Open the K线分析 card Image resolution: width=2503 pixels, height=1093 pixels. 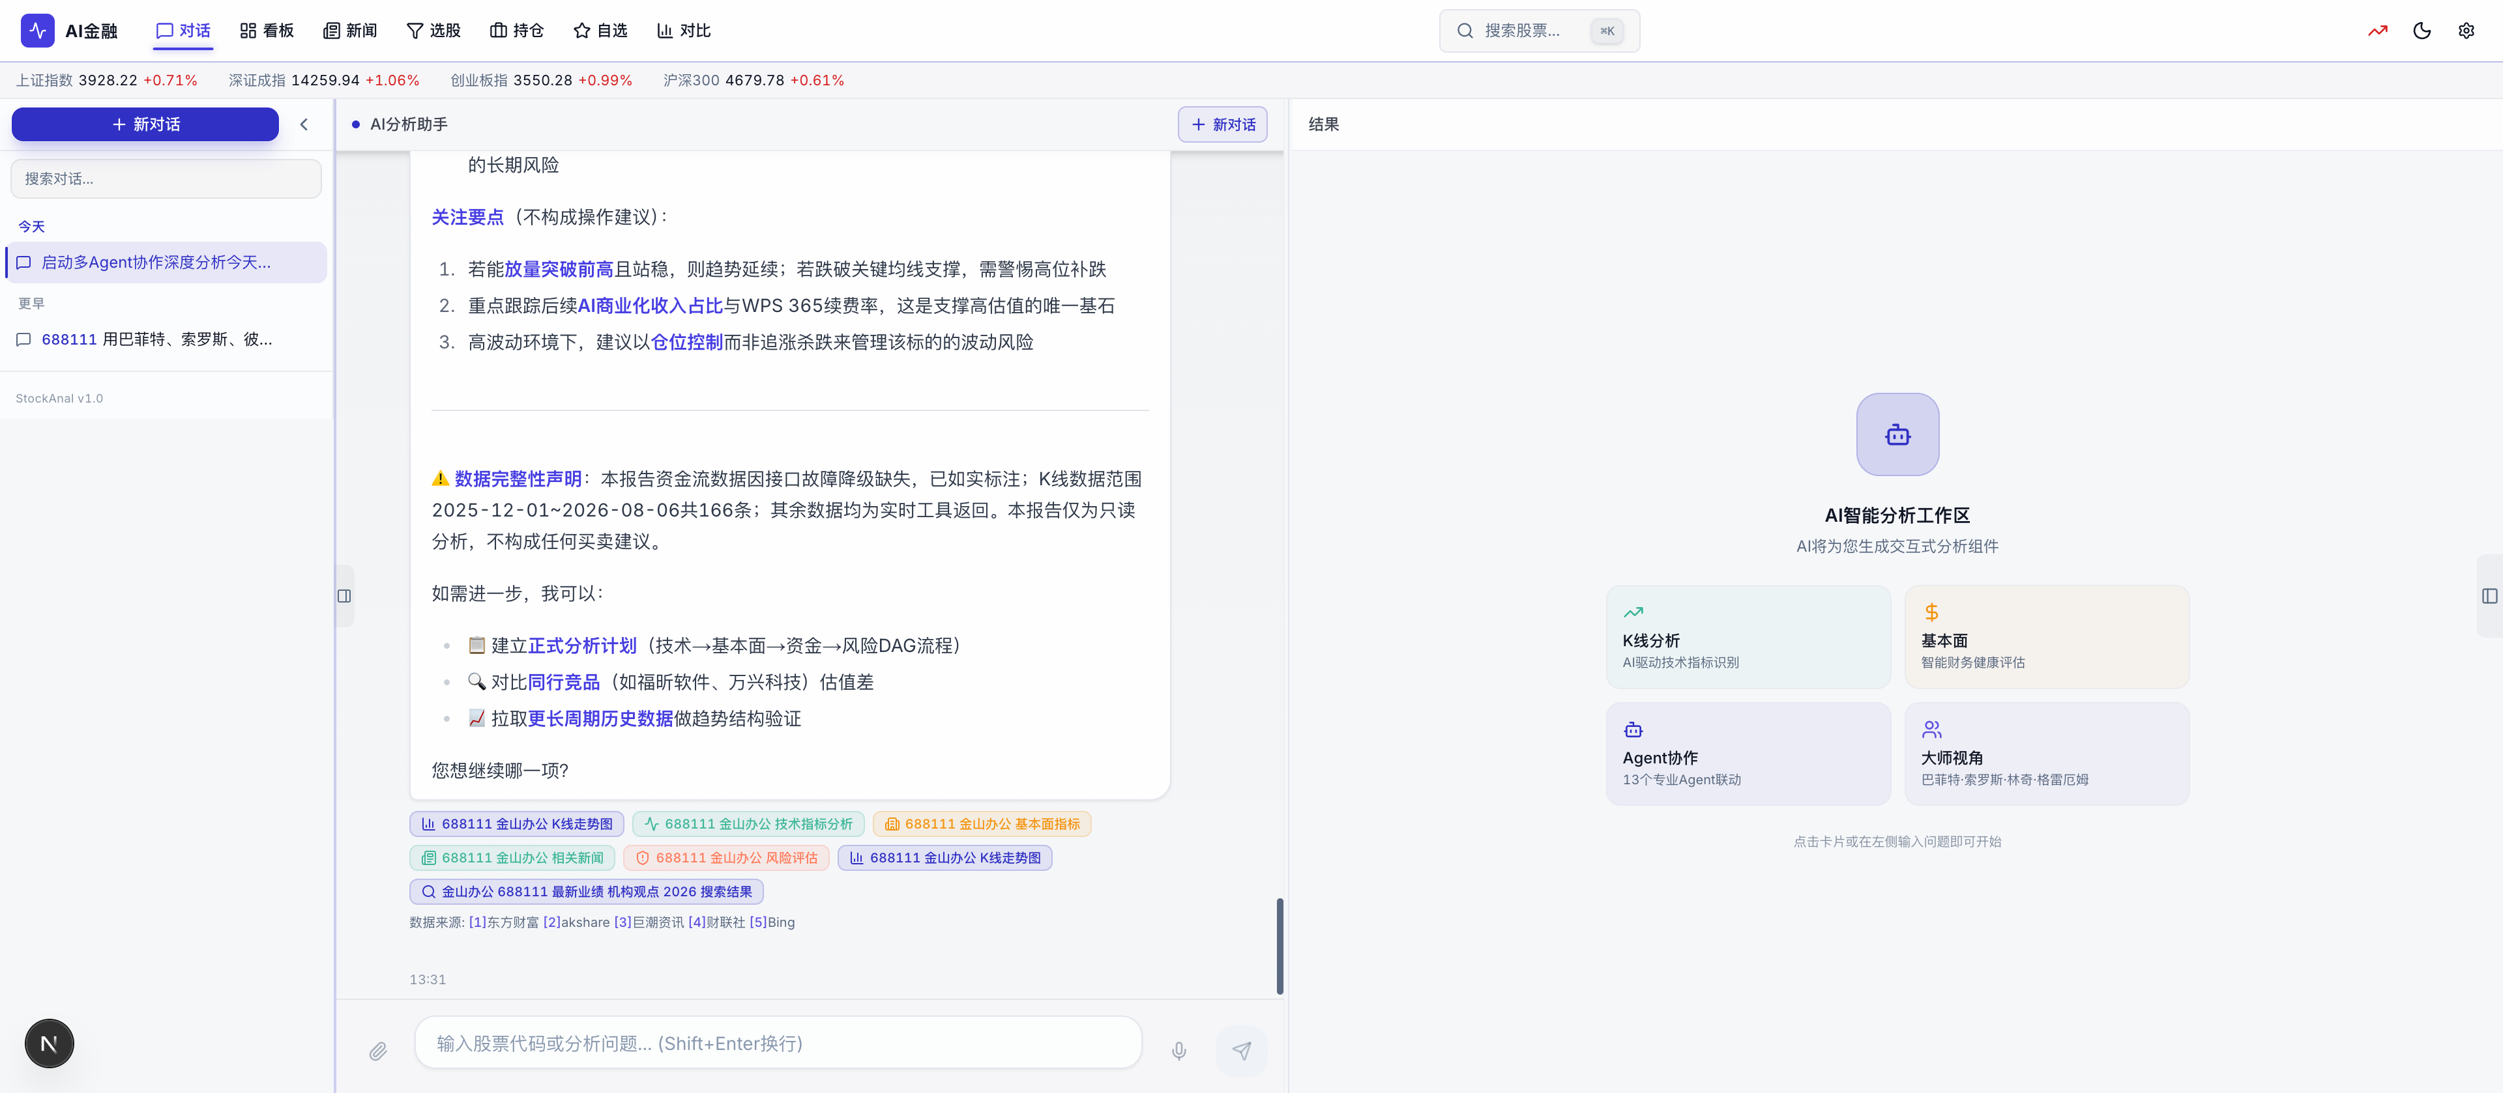coord(1748,637)
